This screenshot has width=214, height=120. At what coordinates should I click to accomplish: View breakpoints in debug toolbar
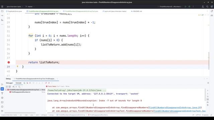pos(46,83)
